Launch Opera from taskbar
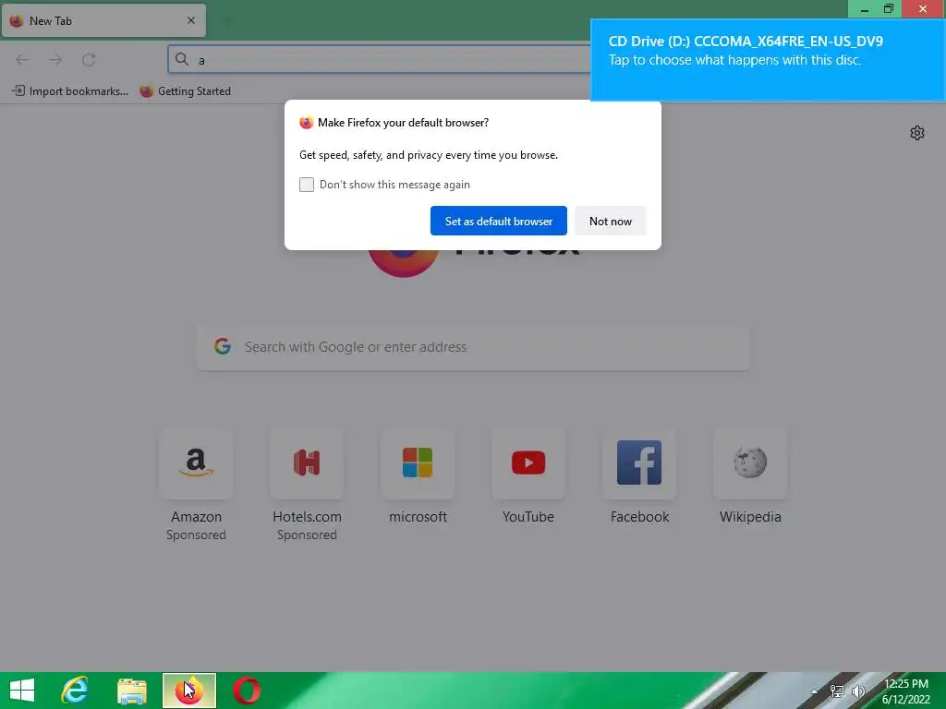Screen dimensions: 946x709 tap(247, 691)
